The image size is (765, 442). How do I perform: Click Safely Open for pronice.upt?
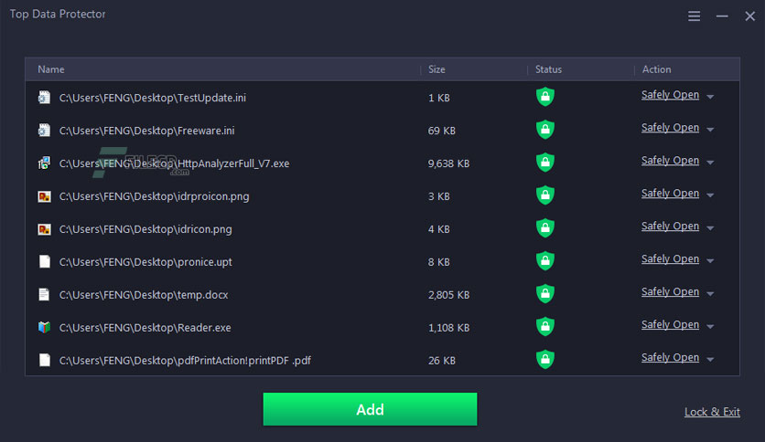[670, 259]
